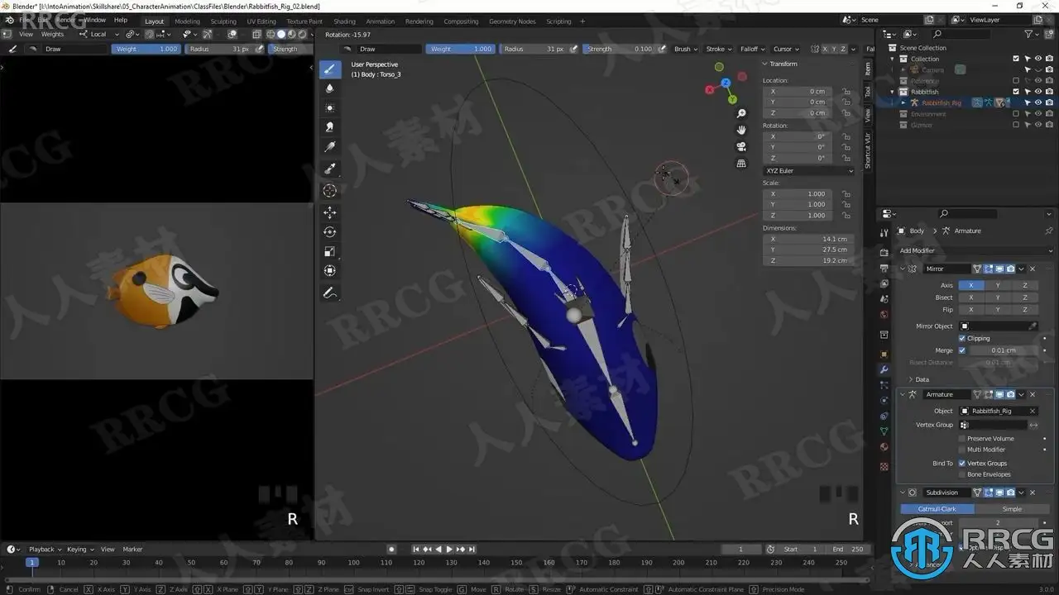The height and width of the screenshot is (595, 1059).
Task: Open the Stroke settings dropdown
Action: [718, 49]
